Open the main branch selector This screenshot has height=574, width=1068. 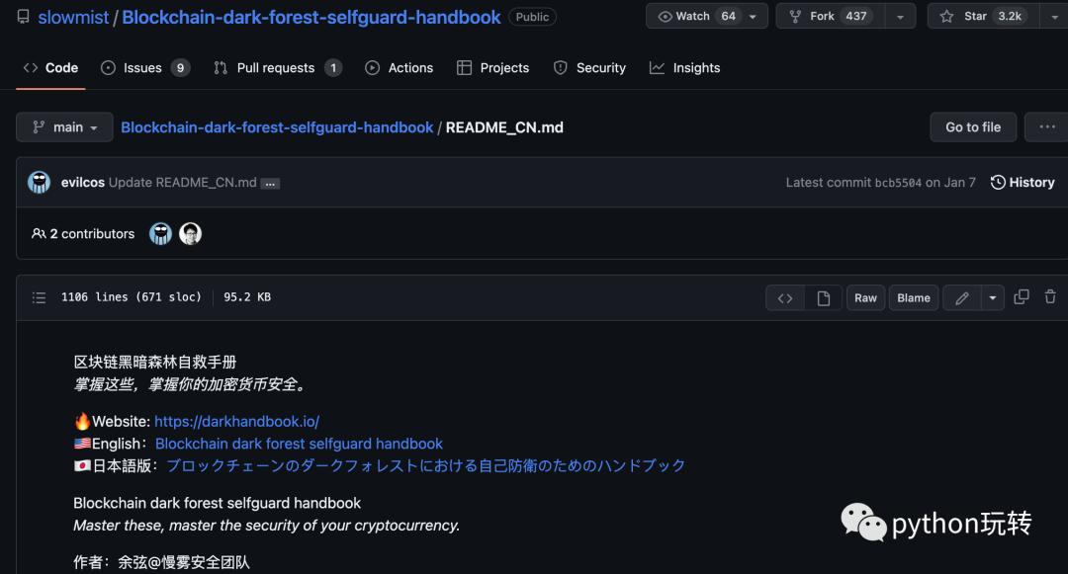[64, 126]
